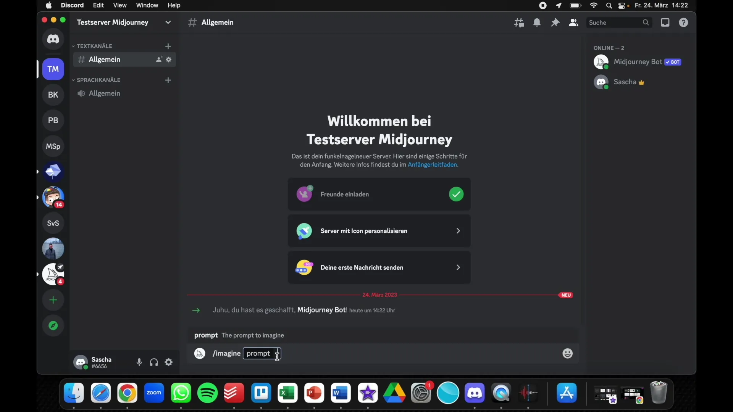The width and height of the screenshot is (733, 412).
Task: Click the welcome arrow reply icon
Action: point(196,311)
